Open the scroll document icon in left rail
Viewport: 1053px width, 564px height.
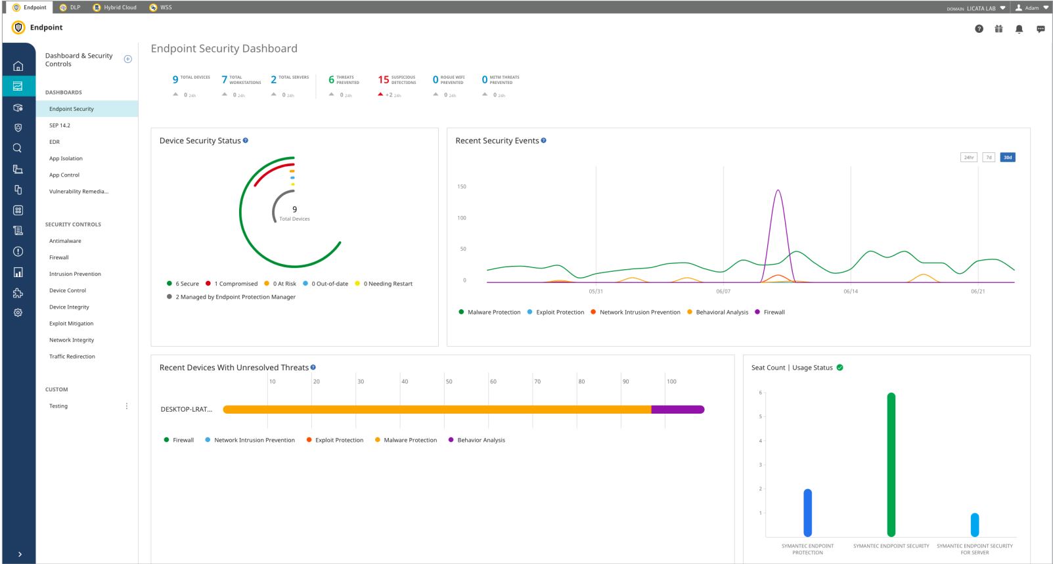point(18,230)
